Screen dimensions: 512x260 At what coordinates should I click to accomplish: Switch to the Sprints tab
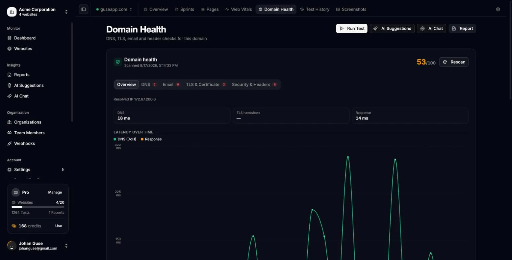click(184, 9)
